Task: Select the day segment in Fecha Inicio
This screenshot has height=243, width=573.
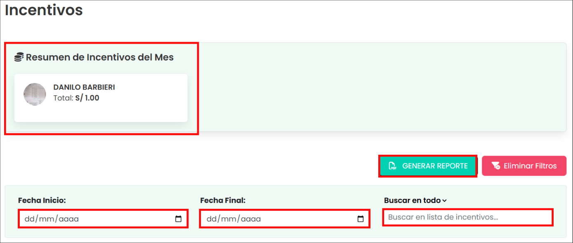Action: pos(29,219)
